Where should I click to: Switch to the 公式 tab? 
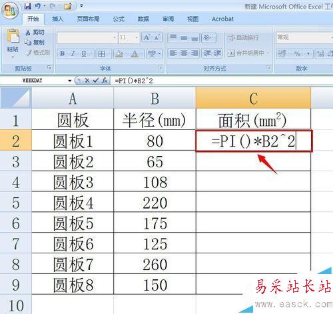pyautogui.click(x=119, y=19)
